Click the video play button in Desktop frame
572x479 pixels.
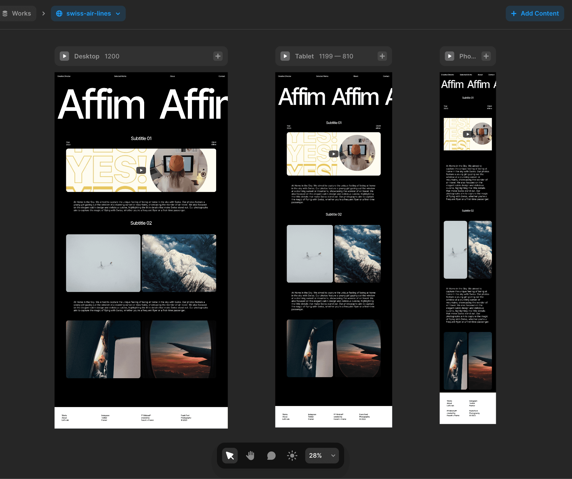(141, 170)
